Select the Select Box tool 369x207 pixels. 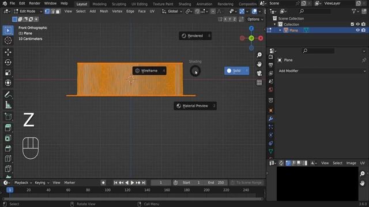pyautogui.click(x=8, y=30)
